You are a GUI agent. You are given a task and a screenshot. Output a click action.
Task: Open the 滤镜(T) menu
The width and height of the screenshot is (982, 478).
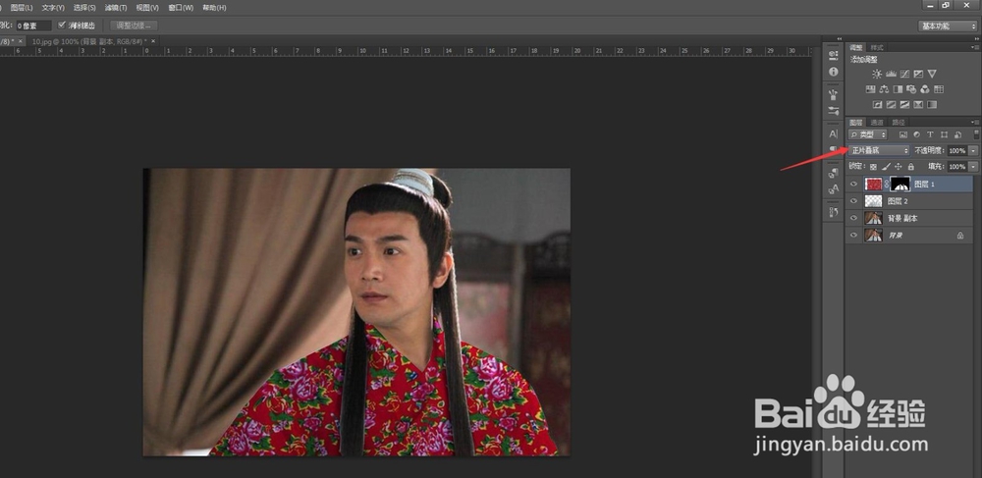point(116,8)
